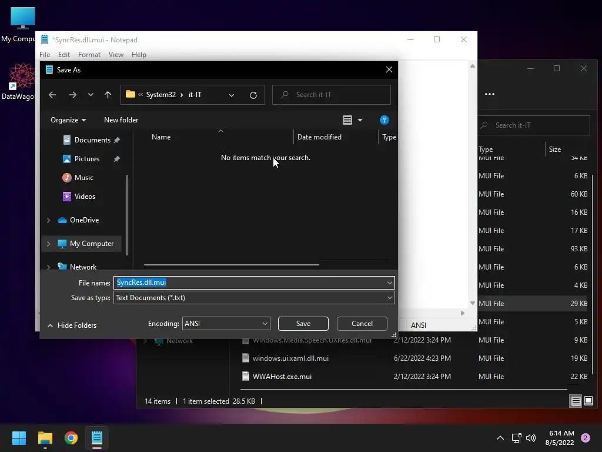
Task: Expand the address bar path dropdown
Action: [232, 95]
